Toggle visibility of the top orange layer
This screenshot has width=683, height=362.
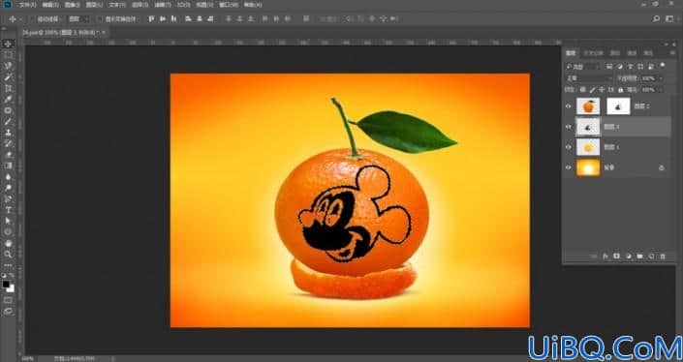[569, 106]
